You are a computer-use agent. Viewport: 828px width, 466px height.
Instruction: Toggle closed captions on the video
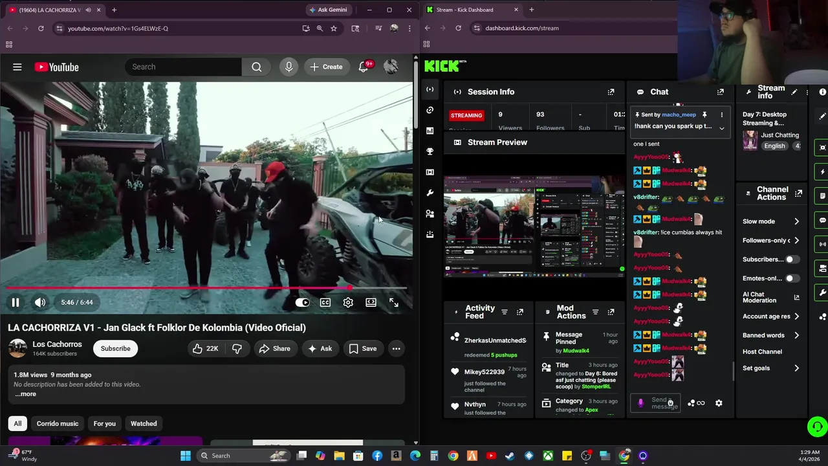click(325, 302)
